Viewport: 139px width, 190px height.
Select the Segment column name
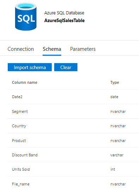20,111
